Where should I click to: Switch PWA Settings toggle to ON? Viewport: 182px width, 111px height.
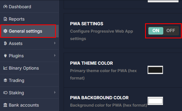[156, 30]
